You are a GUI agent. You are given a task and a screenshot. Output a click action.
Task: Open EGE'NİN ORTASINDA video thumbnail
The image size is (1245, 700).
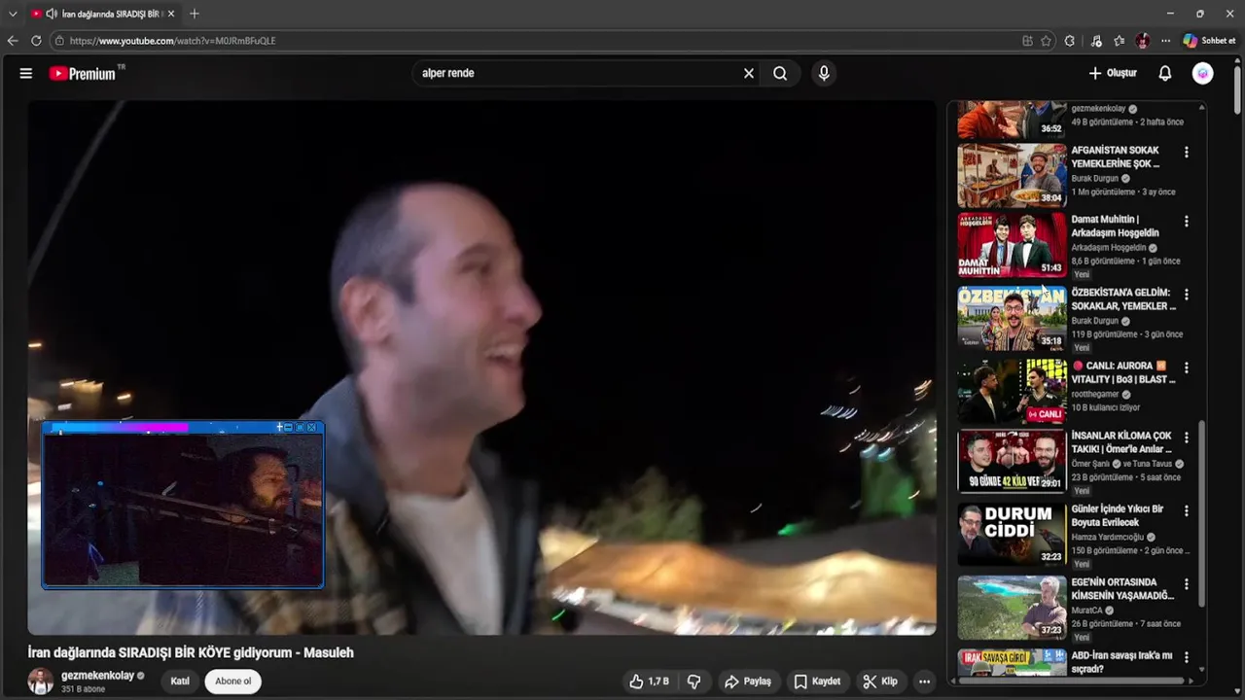click(x=1012, y=608)
